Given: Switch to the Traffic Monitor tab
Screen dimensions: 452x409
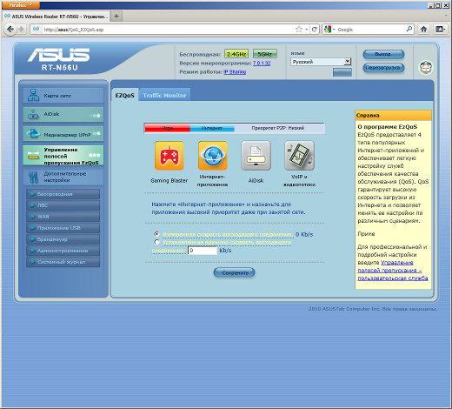Looking at the screenshot, I should [x=164, y=95].
